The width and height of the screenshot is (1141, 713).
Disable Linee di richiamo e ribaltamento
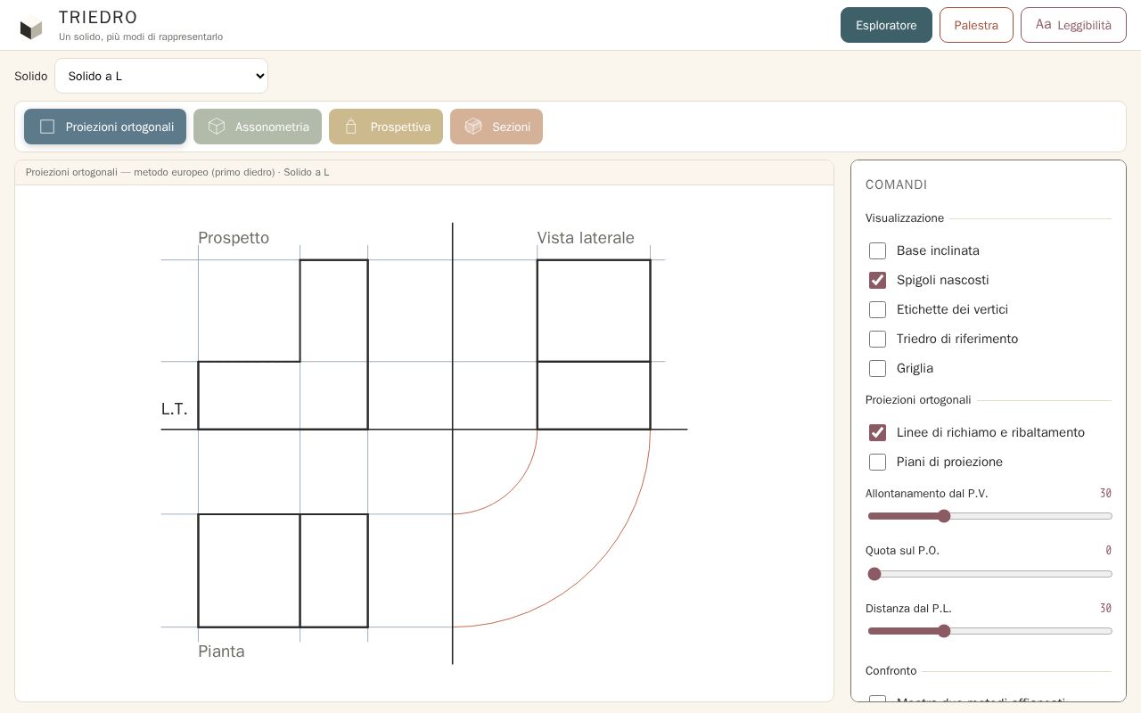(877, 432)
